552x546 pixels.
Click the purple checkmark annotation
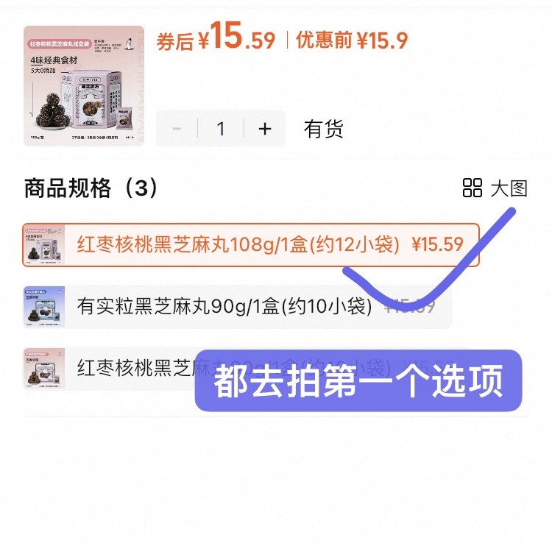pos(430,260)
